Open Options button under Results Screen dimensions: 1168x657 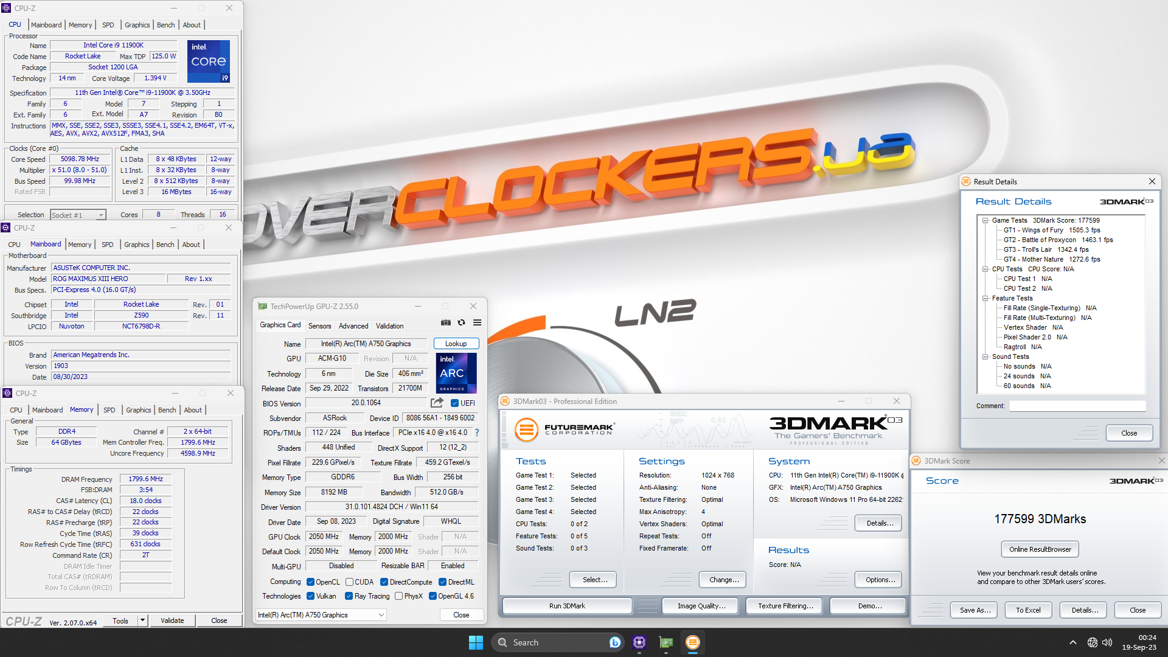click(878, 580)
